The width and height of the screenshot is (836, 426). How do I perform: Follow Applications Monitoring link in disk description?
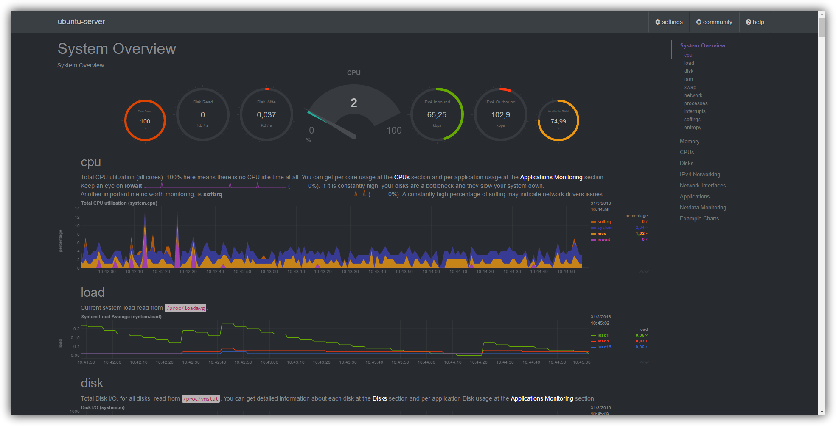542,398
